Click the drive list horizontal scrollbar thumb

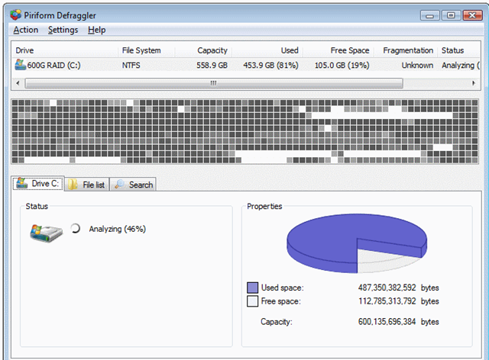click(x=214, y=83)
